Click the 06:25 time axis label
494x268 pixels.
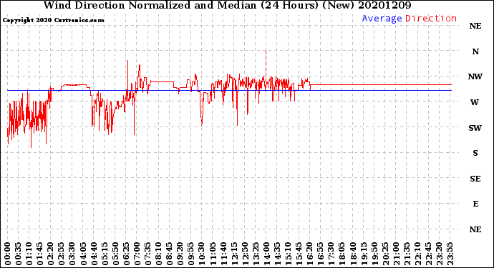click(x=126, y=254)
